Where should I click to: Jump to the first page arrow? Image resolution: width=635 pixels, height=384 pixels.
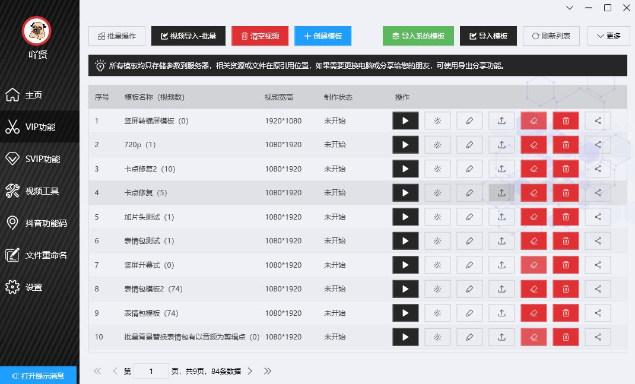click(x=97, y=371)
